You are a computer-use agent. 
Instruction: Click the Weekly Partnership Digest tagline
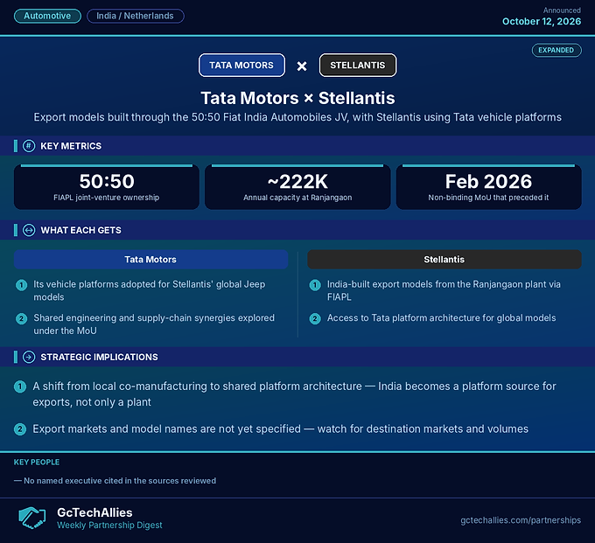(109, 526)
